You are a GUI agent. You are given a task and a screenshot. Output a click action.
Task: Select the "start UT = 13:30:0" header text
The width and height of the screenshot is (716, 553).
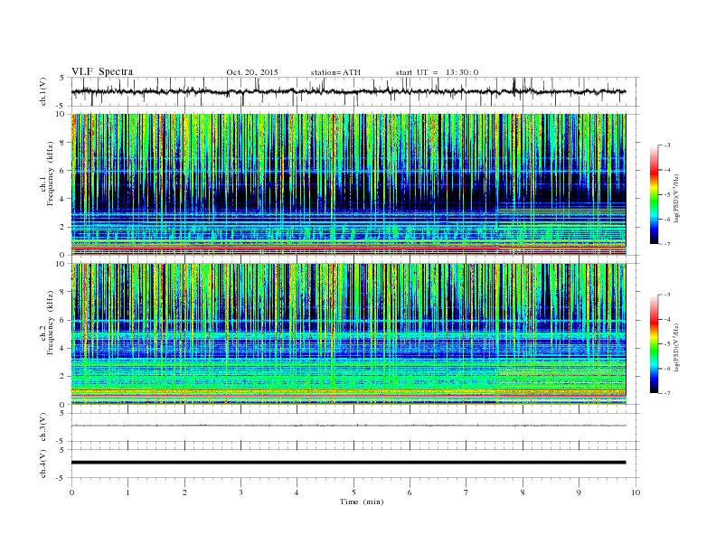click(437, 72)
